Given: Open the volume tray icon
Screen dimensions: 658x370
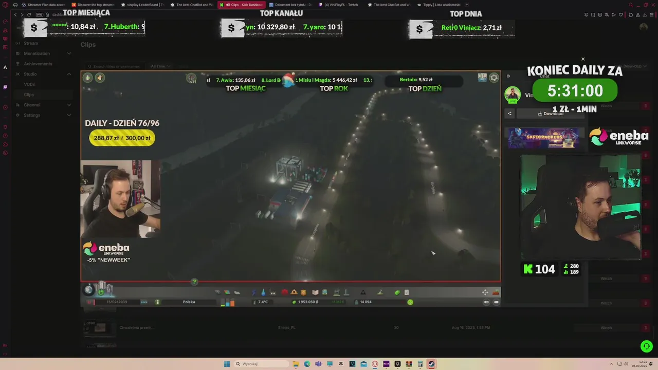Looking at the screenshot, I should pyautogui.click(x=626, y=364).
